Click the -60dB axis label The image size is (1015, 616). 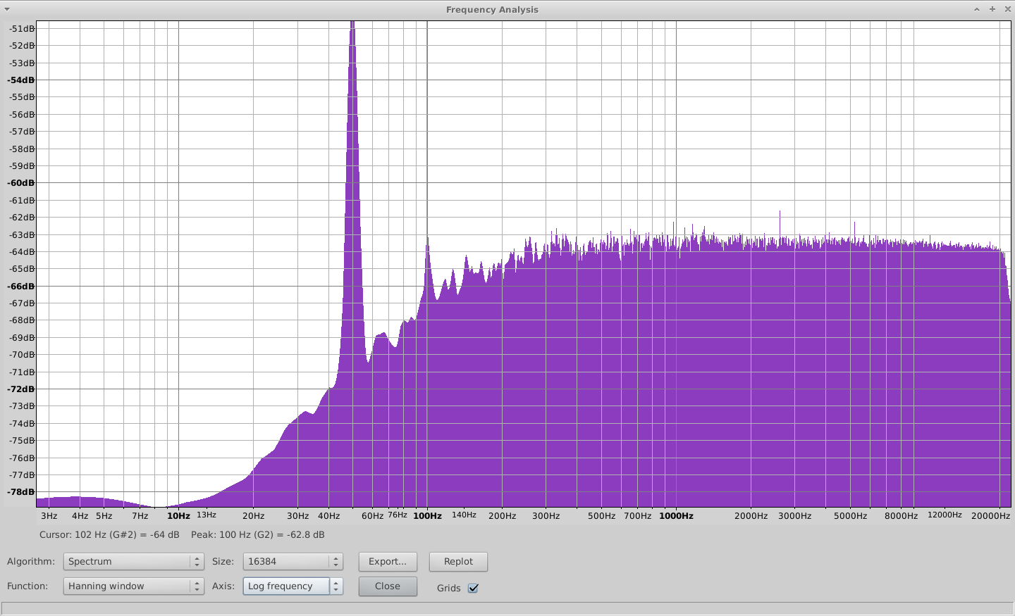[x=20, y=183]
